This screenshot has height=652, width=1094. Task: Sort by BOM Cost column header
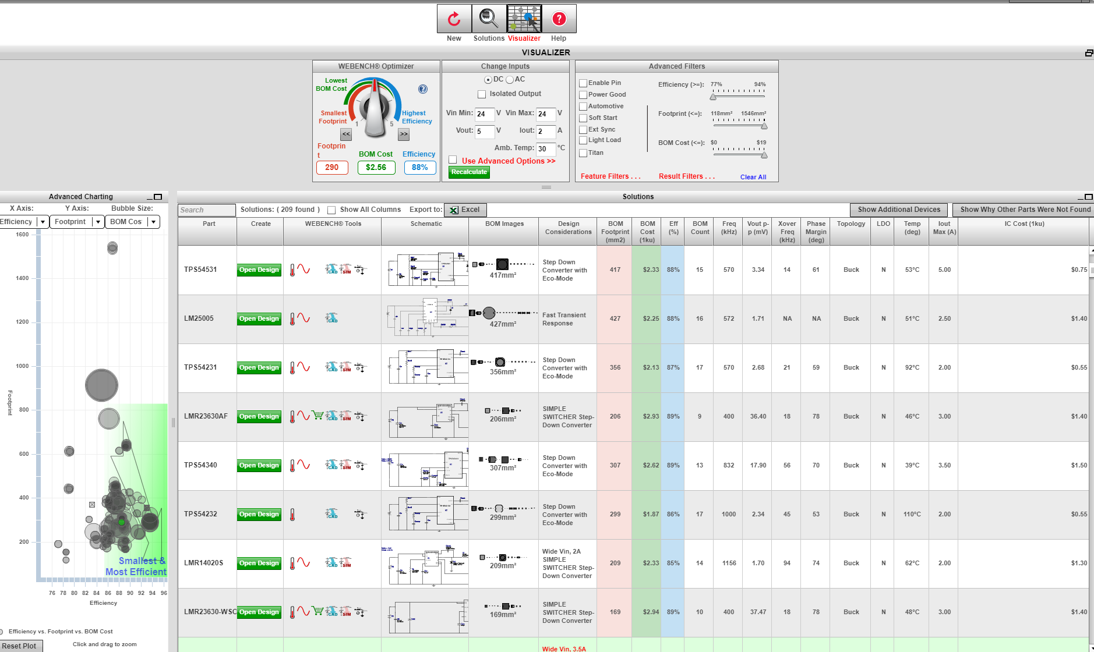point(647,232)
